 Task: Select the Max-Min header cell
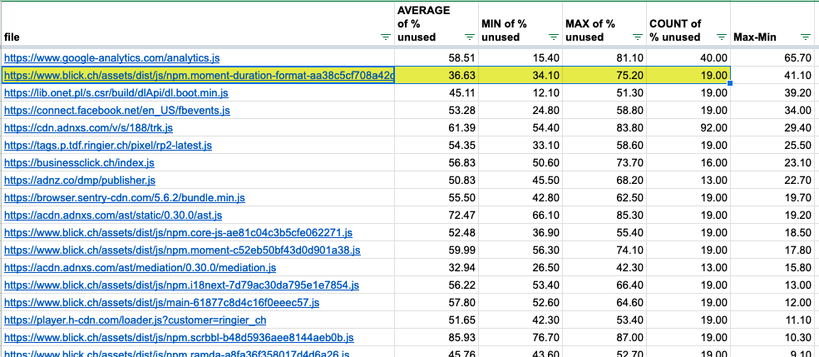[774, 23]
